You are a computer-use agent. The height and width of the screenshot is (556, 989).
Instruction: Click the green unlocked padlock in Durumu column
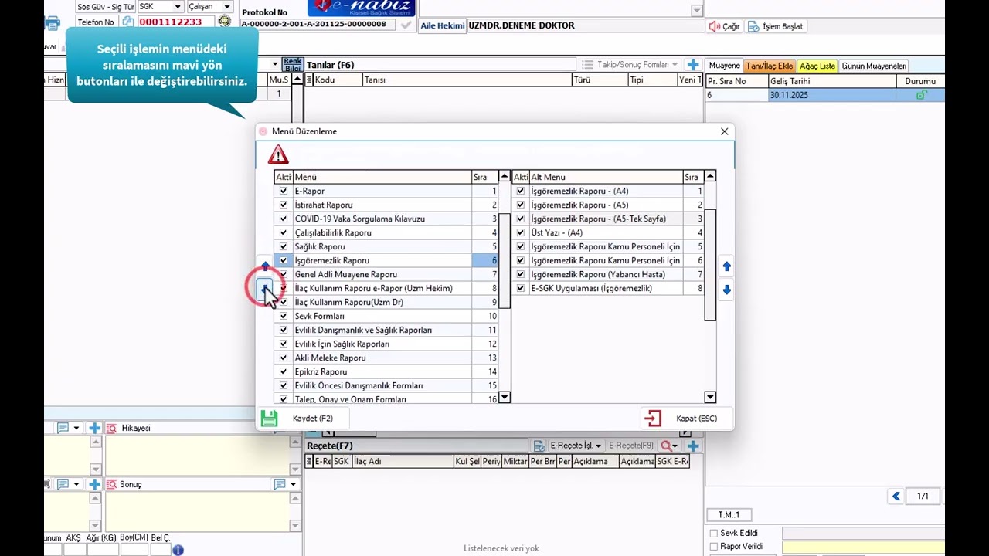click(921, 95)
